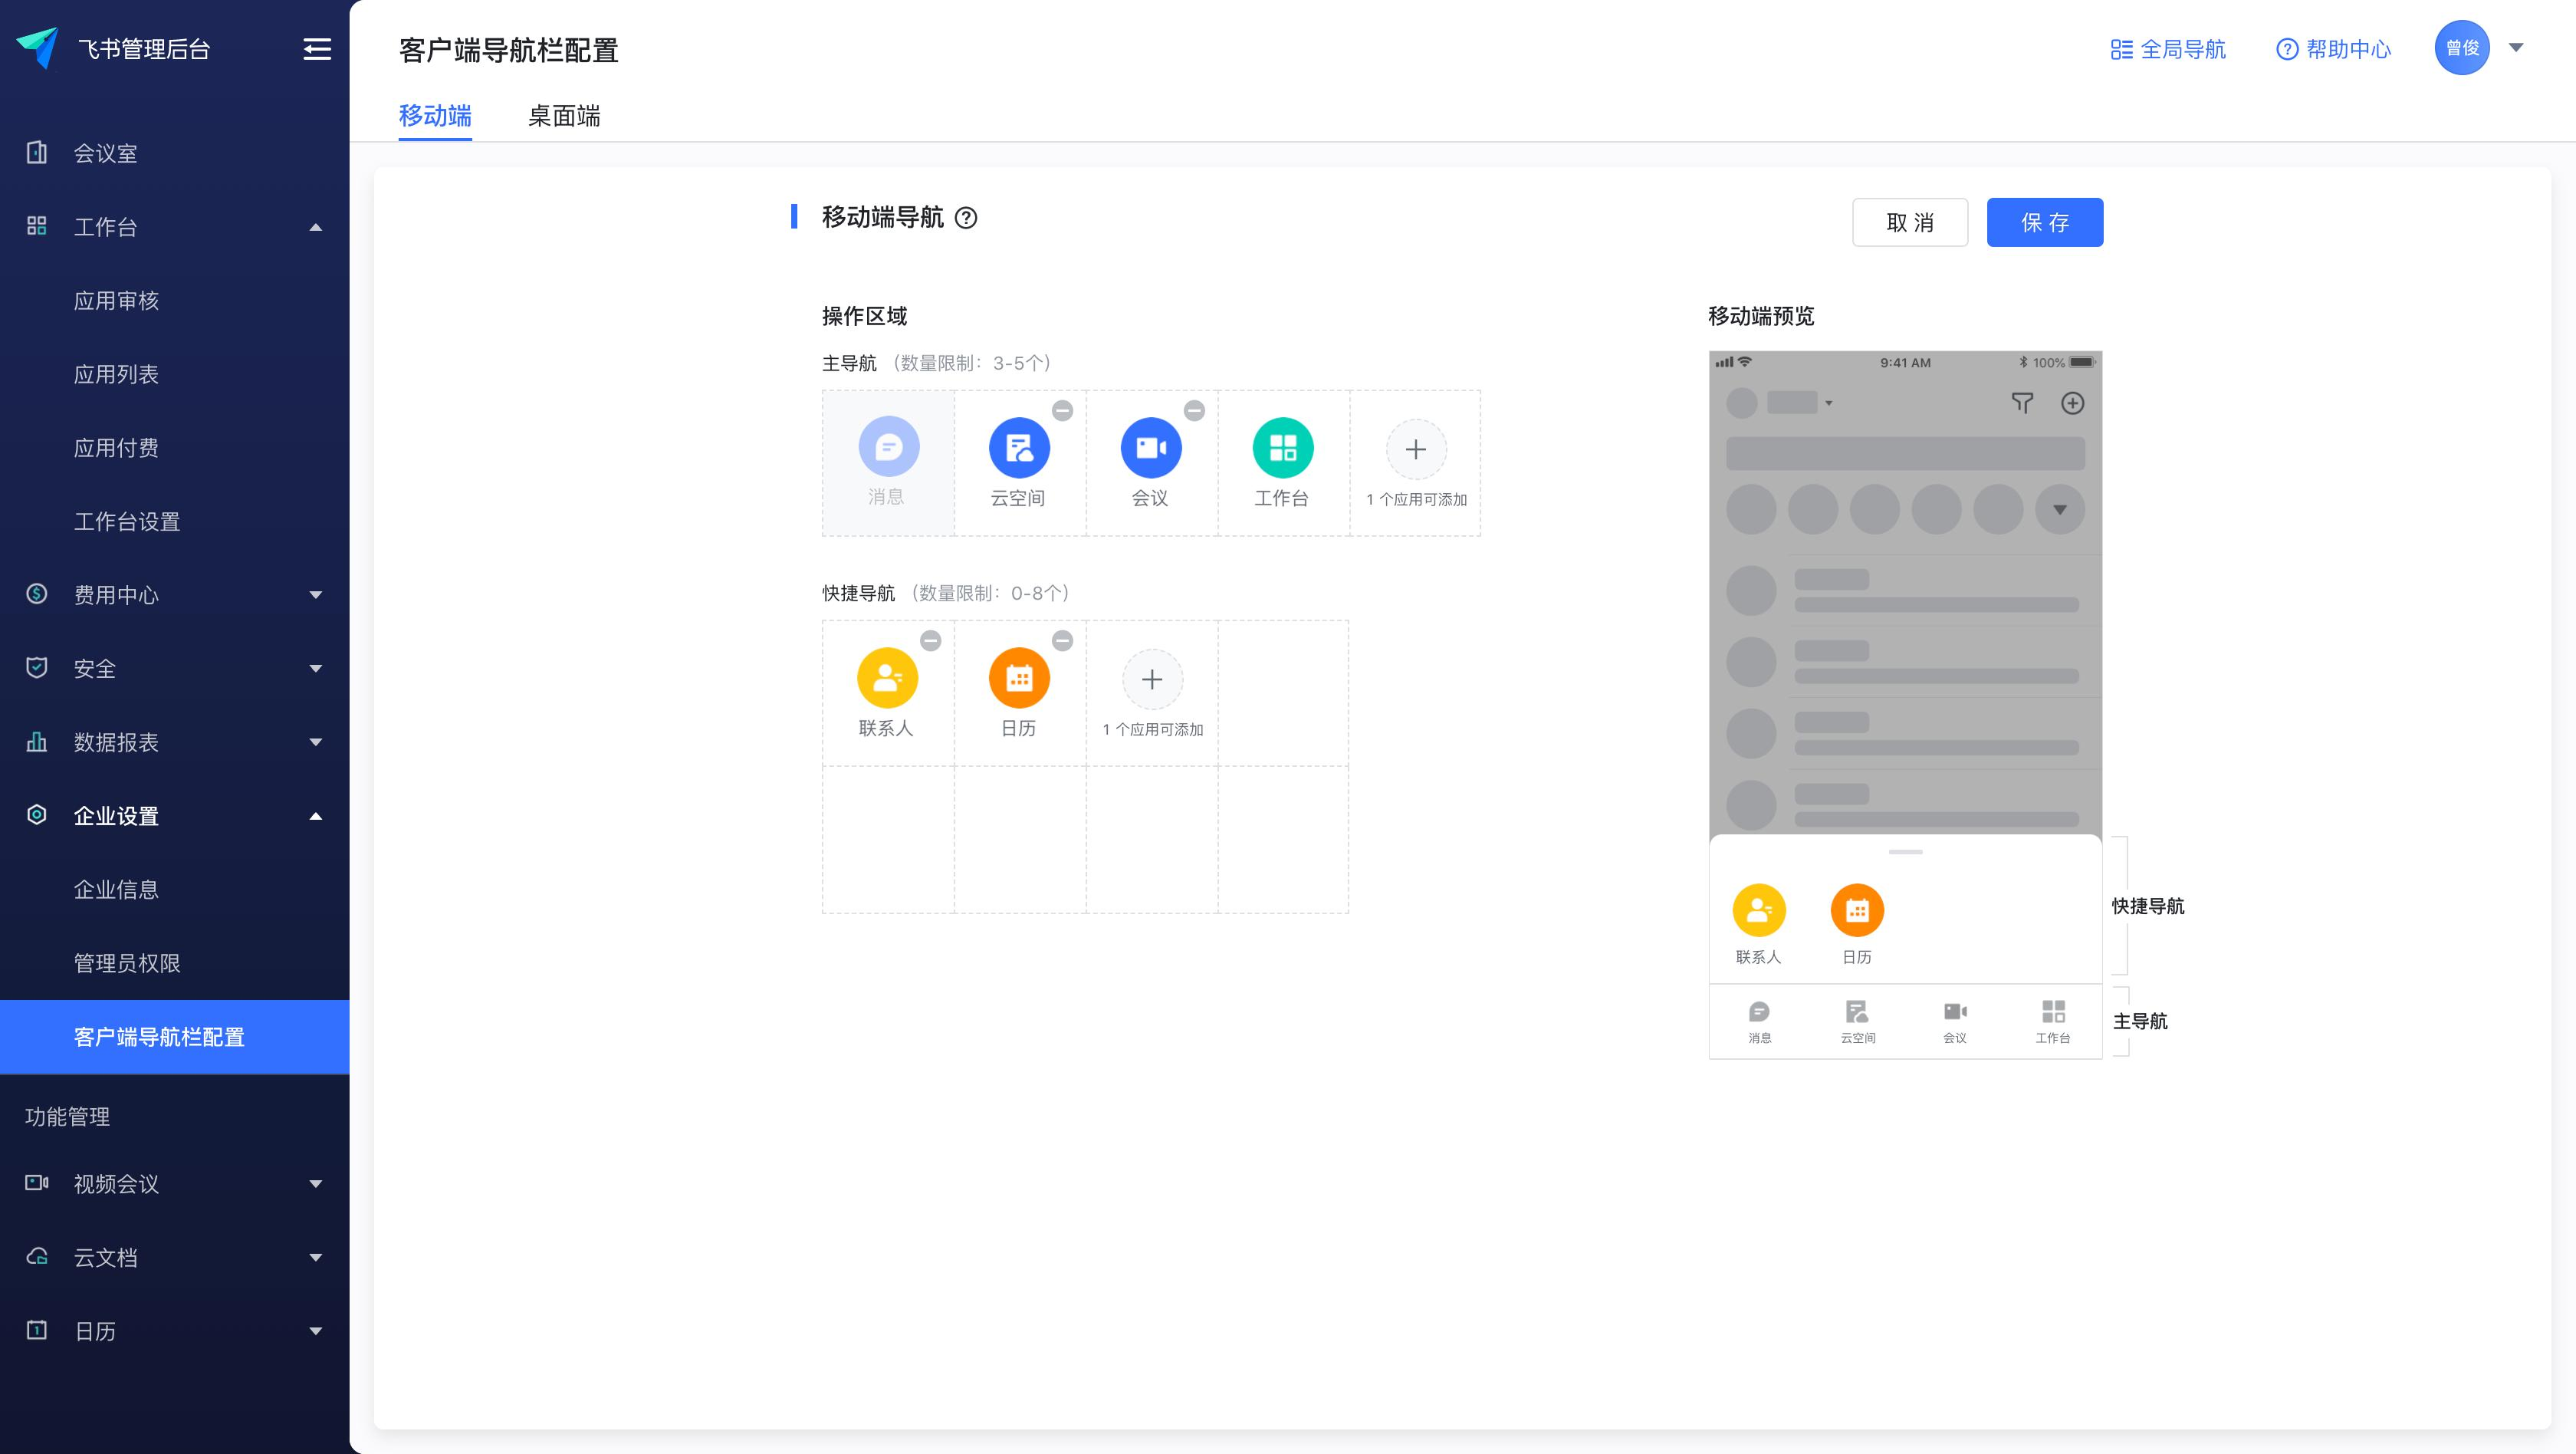Add an app to quick navigation
Image resolution: width=2576 pixels, height=1454 pixels.
coord(1152,680)
